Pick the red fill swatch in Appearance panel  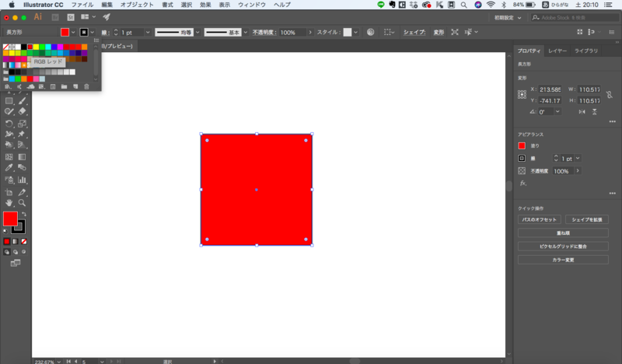click(522, 145)
